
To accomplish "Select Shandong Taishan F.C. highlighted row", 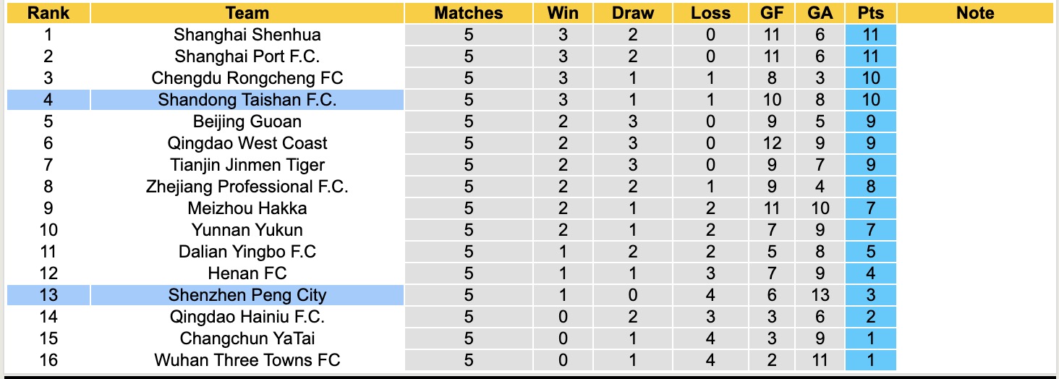I will (247, 100).
